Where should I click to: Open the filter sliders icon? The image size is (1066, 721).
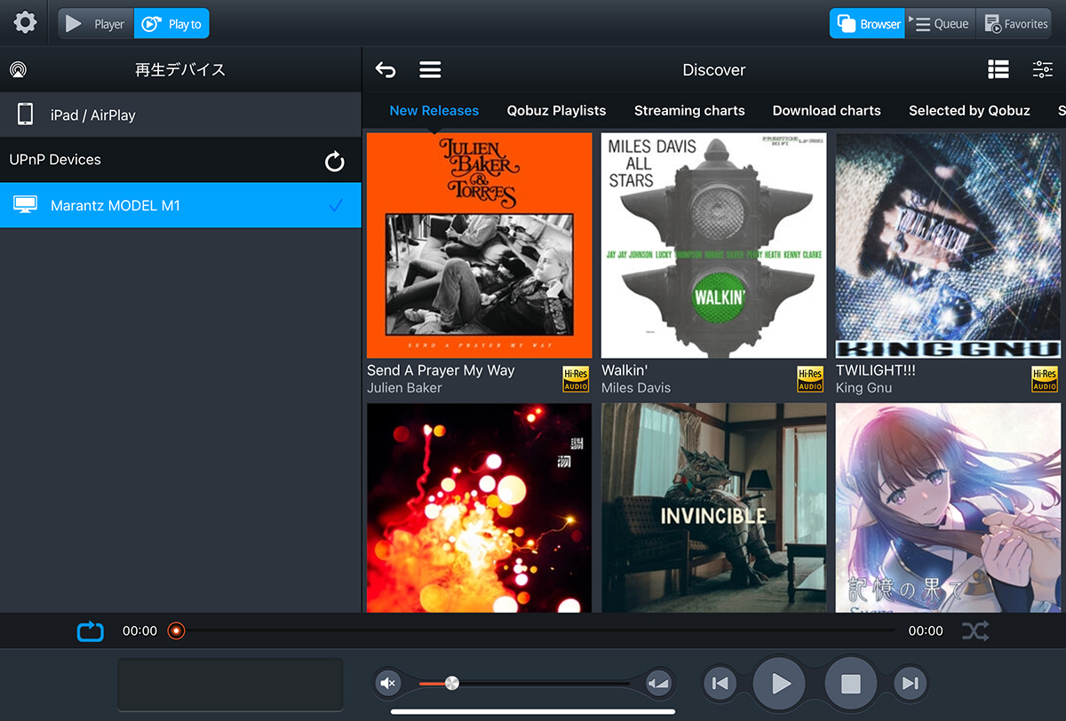pyautogui.click(x=1043, y=70)
